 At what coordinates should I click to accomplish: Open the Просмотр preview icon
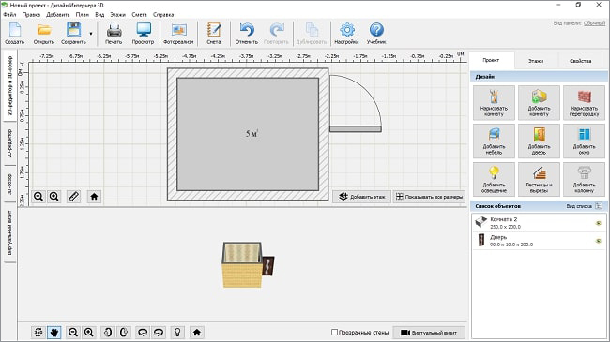[144, 34]
